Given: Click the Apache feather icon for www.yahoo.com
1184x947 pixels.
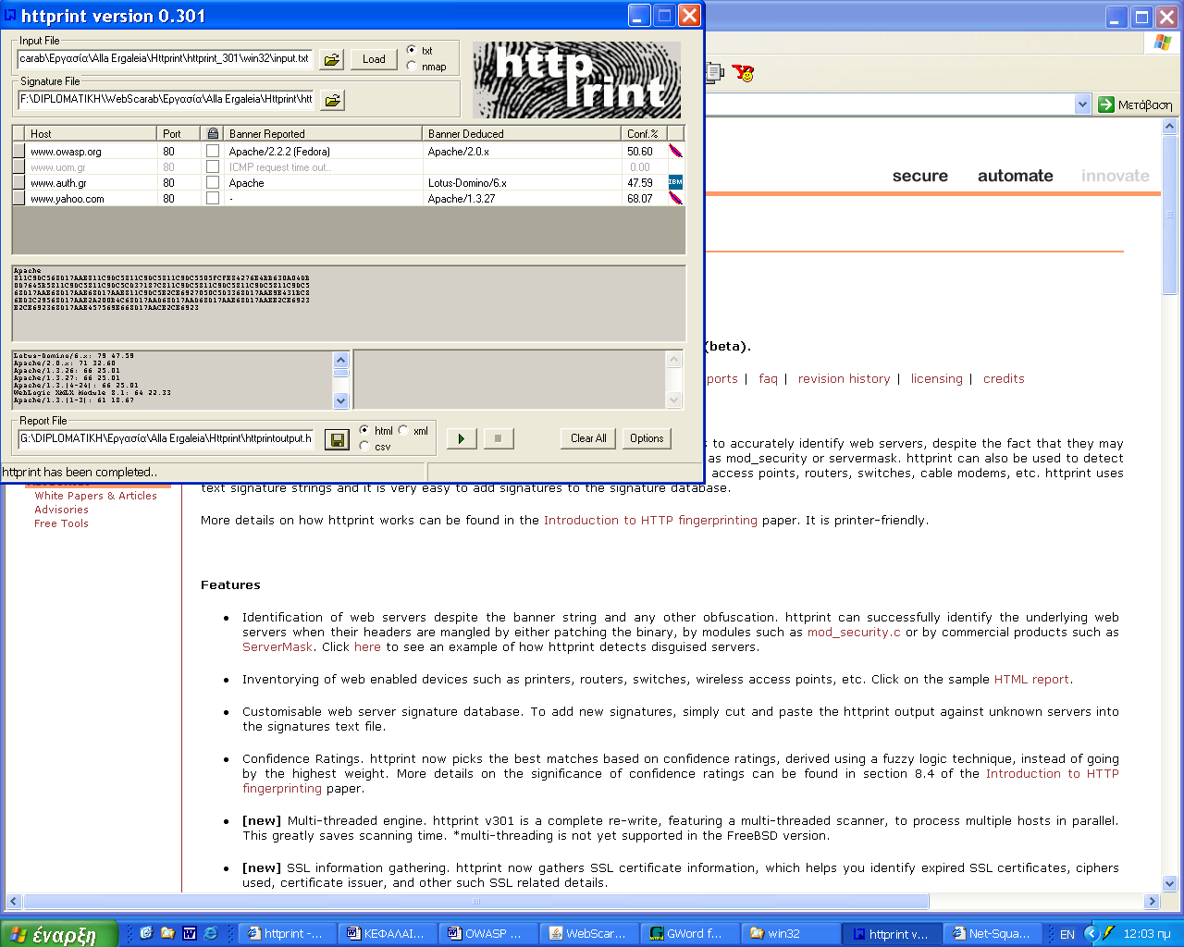Looking at the screenshot, I should (675, 198).
